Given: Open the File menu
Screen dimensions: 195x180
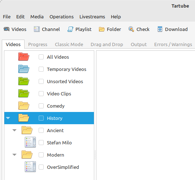Looking at the screenshot, I should (7, 17).
